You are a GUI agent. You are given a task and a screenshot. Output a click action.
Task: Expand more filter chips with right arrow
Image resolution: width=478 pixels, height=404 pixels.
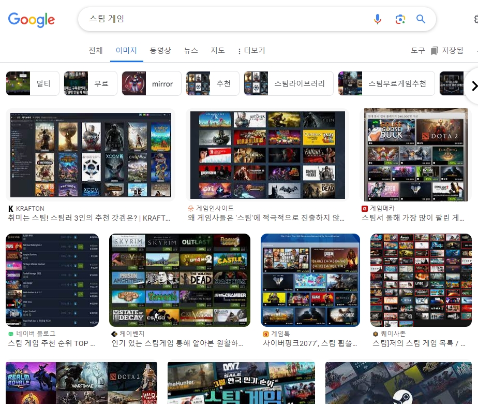(x=474, y=86)
